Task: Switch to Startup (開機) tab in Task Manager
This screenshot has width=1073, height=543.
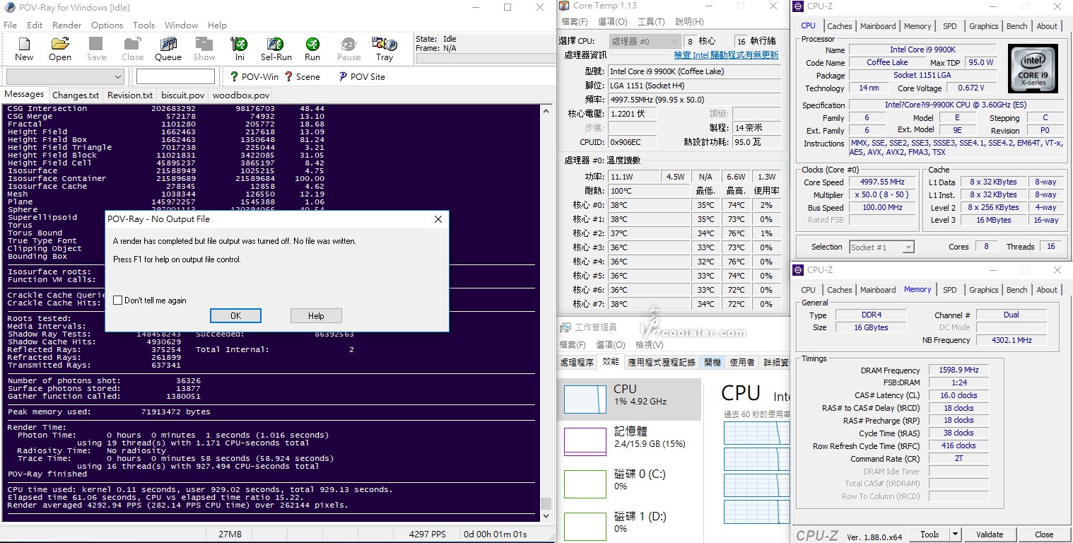Action: click(x=713, y=362)
